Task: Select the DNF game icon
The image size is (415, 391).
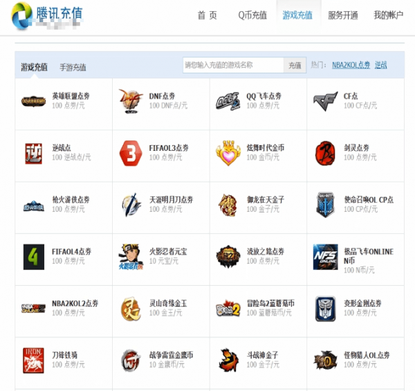Action: [x=130, y=101]
